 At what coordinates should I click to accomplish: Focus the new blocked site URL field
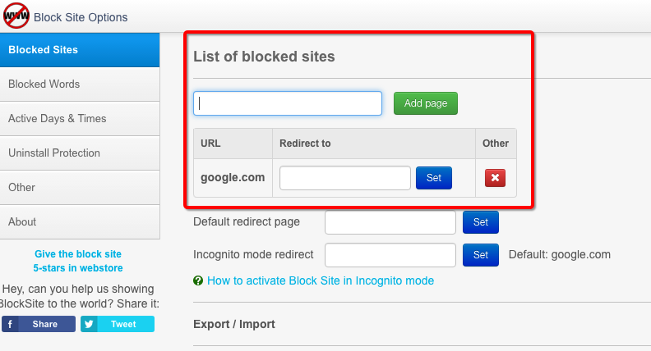(288, 103)
